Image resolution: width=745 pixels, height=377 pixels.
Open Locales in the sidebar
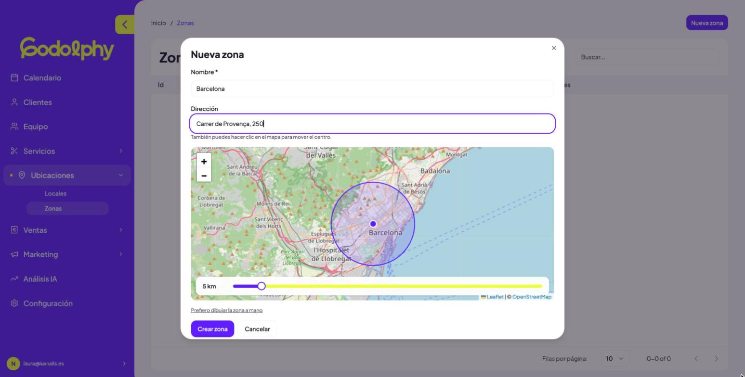click(x=55, y=193)
